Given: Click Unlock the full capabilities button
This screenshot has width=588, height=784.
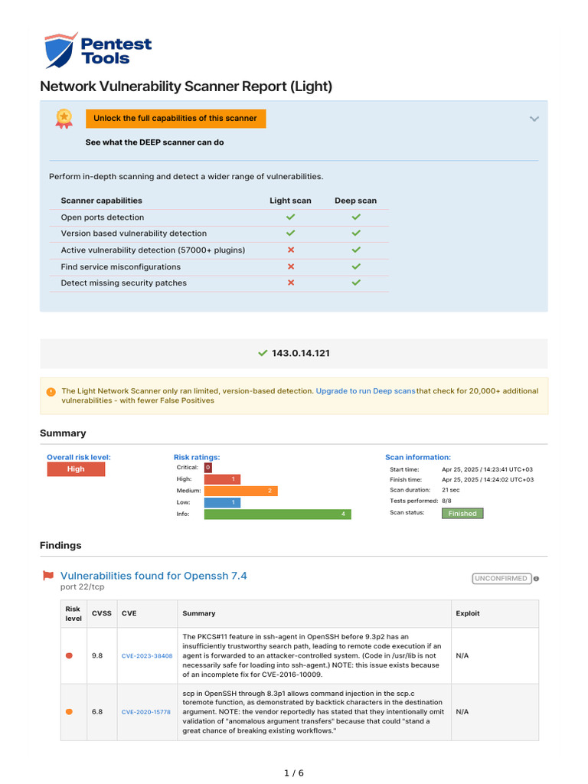Looking at the screenshot, I should [x=175, y=119].
